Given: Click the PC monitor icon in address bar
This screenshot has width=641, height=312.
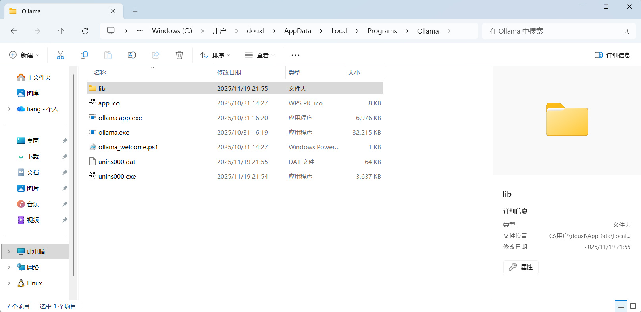Looking at the screenshot, I should [111, 31].
